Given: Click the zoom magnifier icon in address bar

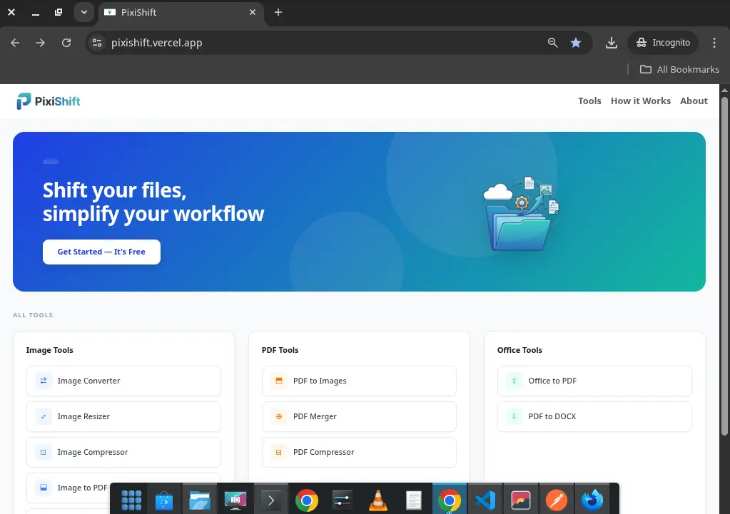Looking at the screenshot, I should pyautogui.click(x=552, y=43).
